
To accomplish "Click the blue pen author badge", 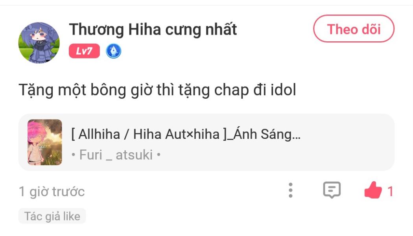I will tap(114, 51).
